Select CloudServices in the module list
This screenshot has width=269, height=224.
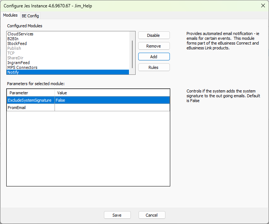tap(20, 34)
